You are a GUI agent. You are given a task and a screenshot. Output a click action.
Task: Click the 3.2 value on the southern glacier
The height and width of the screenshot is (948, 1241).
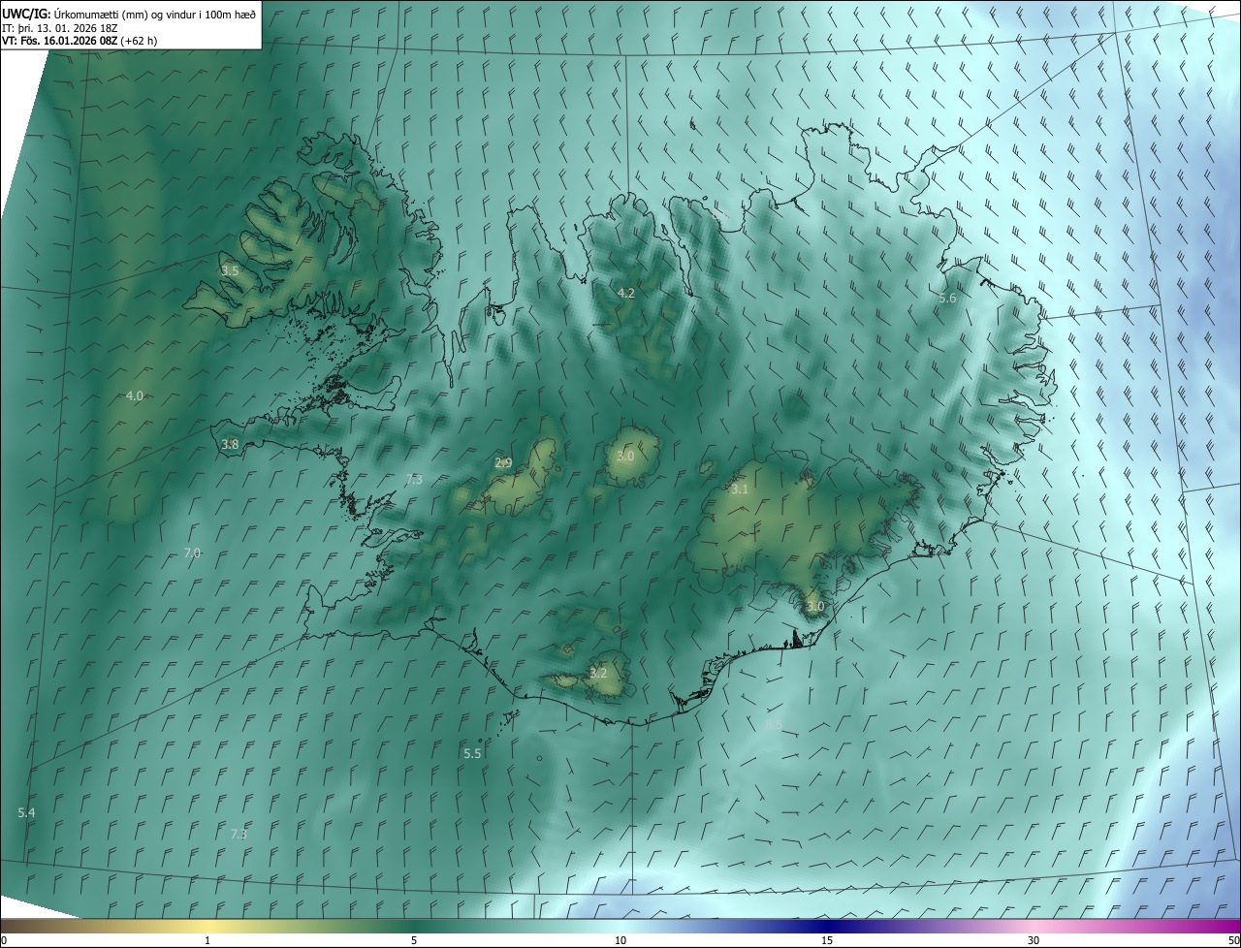tap(598, 673)
